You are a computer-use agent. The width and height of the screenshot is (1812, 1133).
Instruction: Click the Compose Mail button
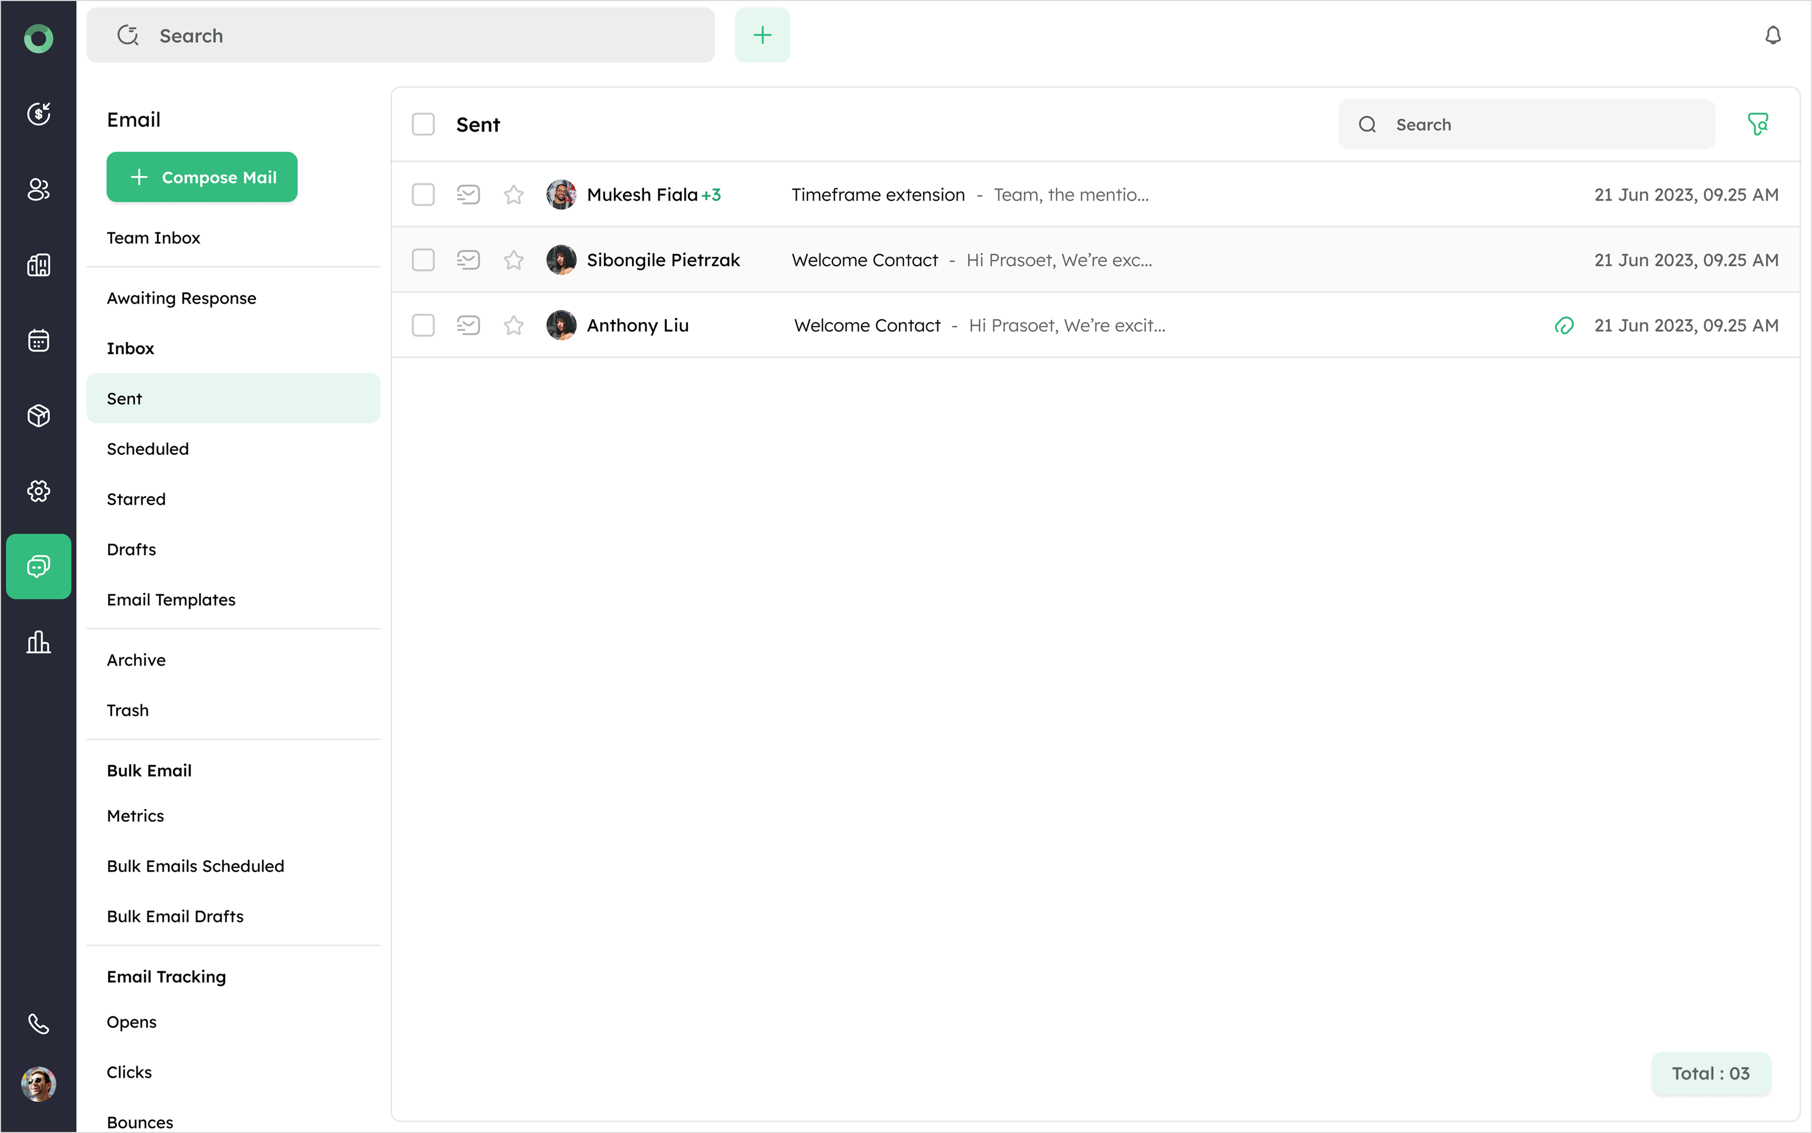coord(201,177)
